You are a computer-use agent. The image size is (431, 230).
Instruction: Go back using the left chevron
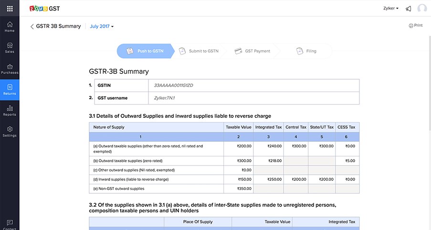pos(32,27)
